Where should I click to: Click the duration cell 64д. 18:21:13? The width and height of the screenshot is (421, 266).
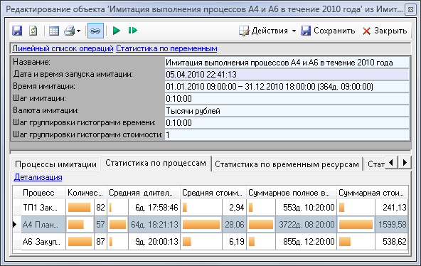coord(154,225)
